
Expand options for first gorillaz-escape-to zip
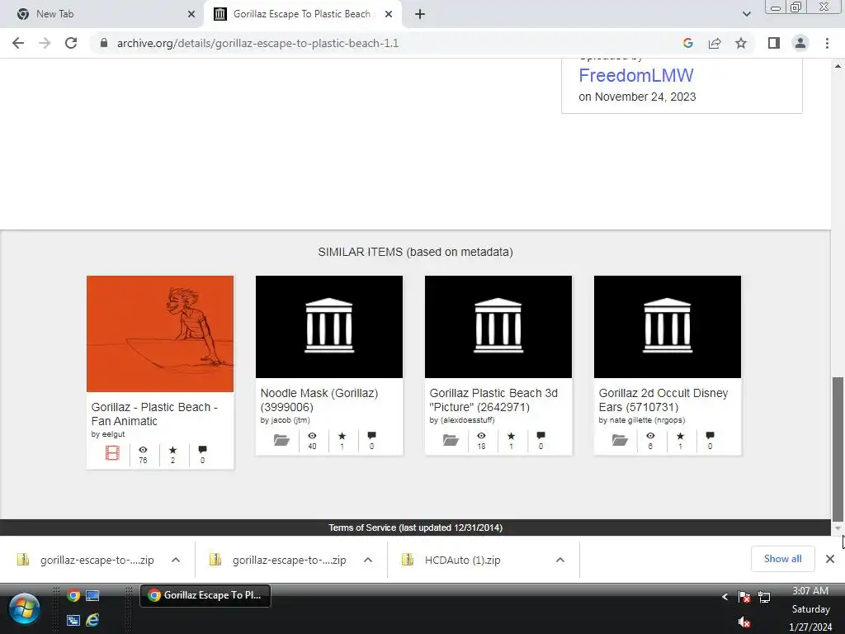(176, 561)
